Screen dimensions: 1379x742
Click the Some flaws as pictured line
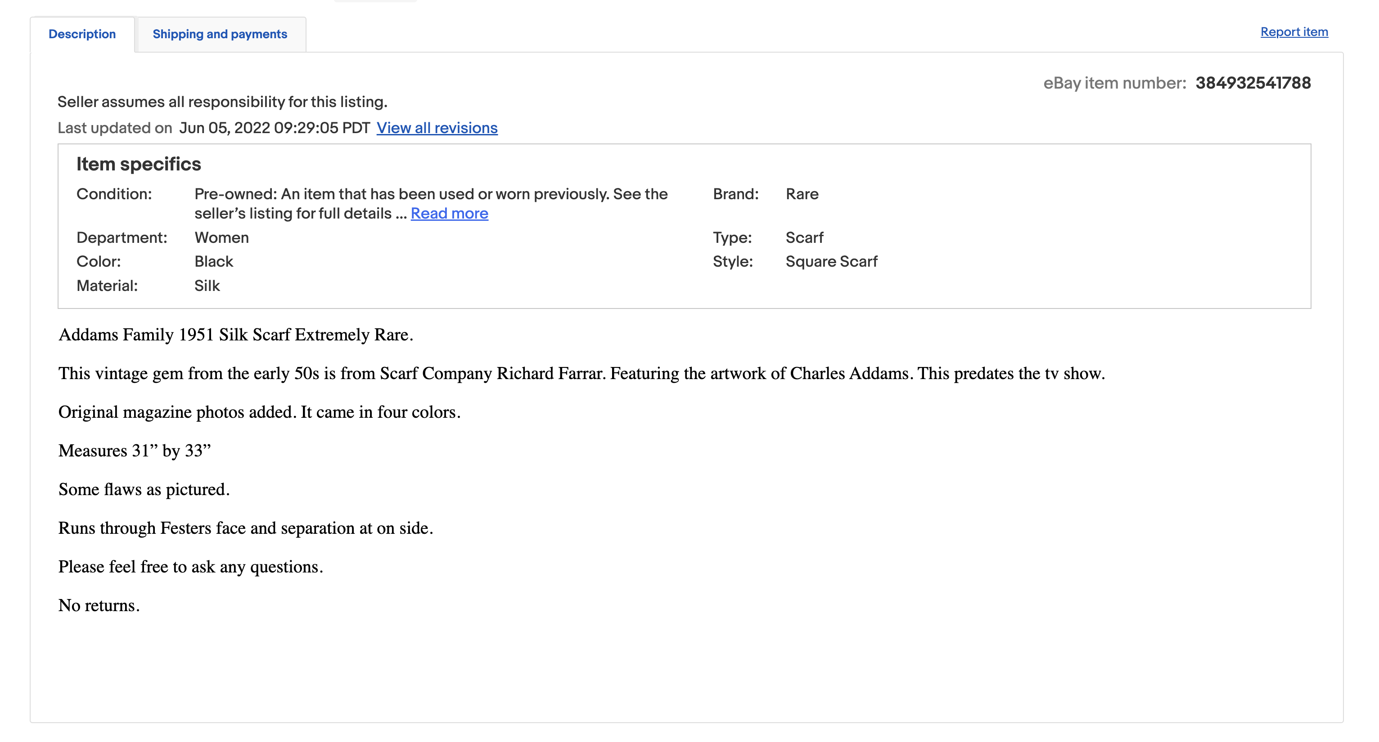coord(144,490)
